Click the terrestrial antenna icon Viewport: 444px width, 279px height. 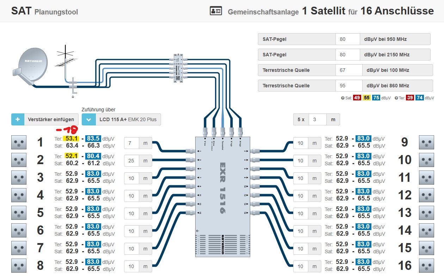(66, 61)
